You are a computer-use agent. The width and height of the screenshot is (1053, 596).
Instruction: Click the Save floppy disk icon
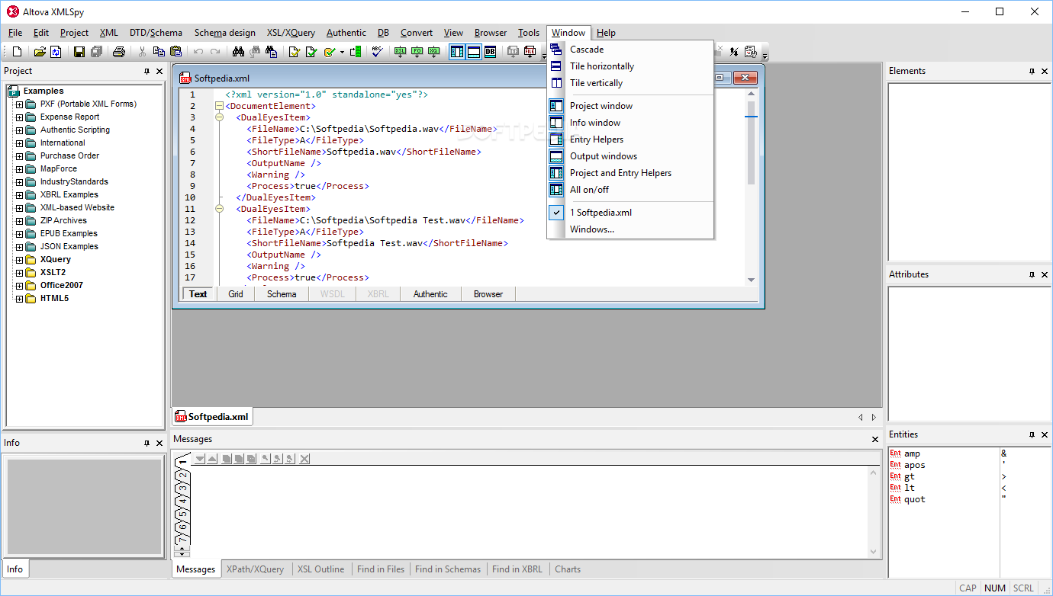click(x=79, y=52)
